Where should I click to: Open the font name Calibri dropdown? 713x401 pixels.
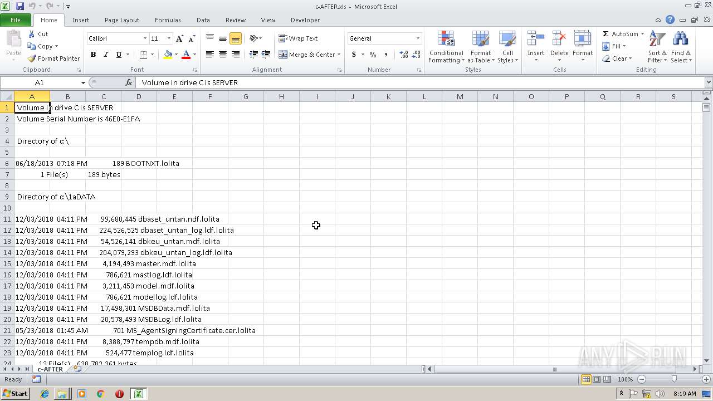tap(145, 38)
